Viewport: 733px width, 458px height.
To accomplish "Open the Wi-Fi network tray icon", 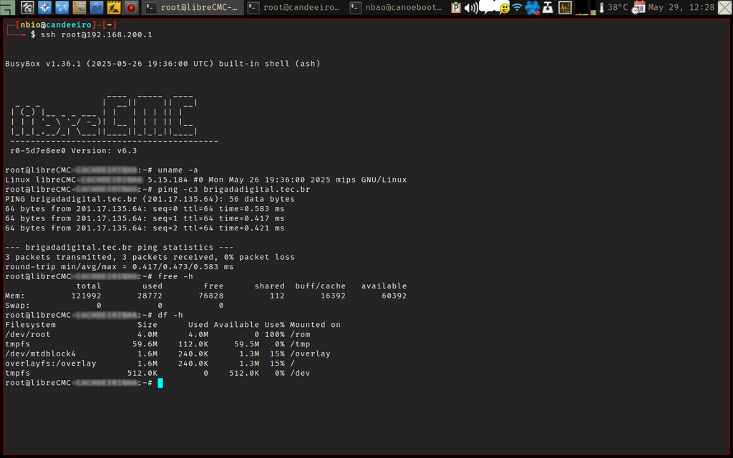I will pos(517,8).
